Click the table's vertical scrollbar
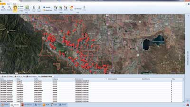The image size is (190, 107). pyautogui.click(x=183, y=90)
